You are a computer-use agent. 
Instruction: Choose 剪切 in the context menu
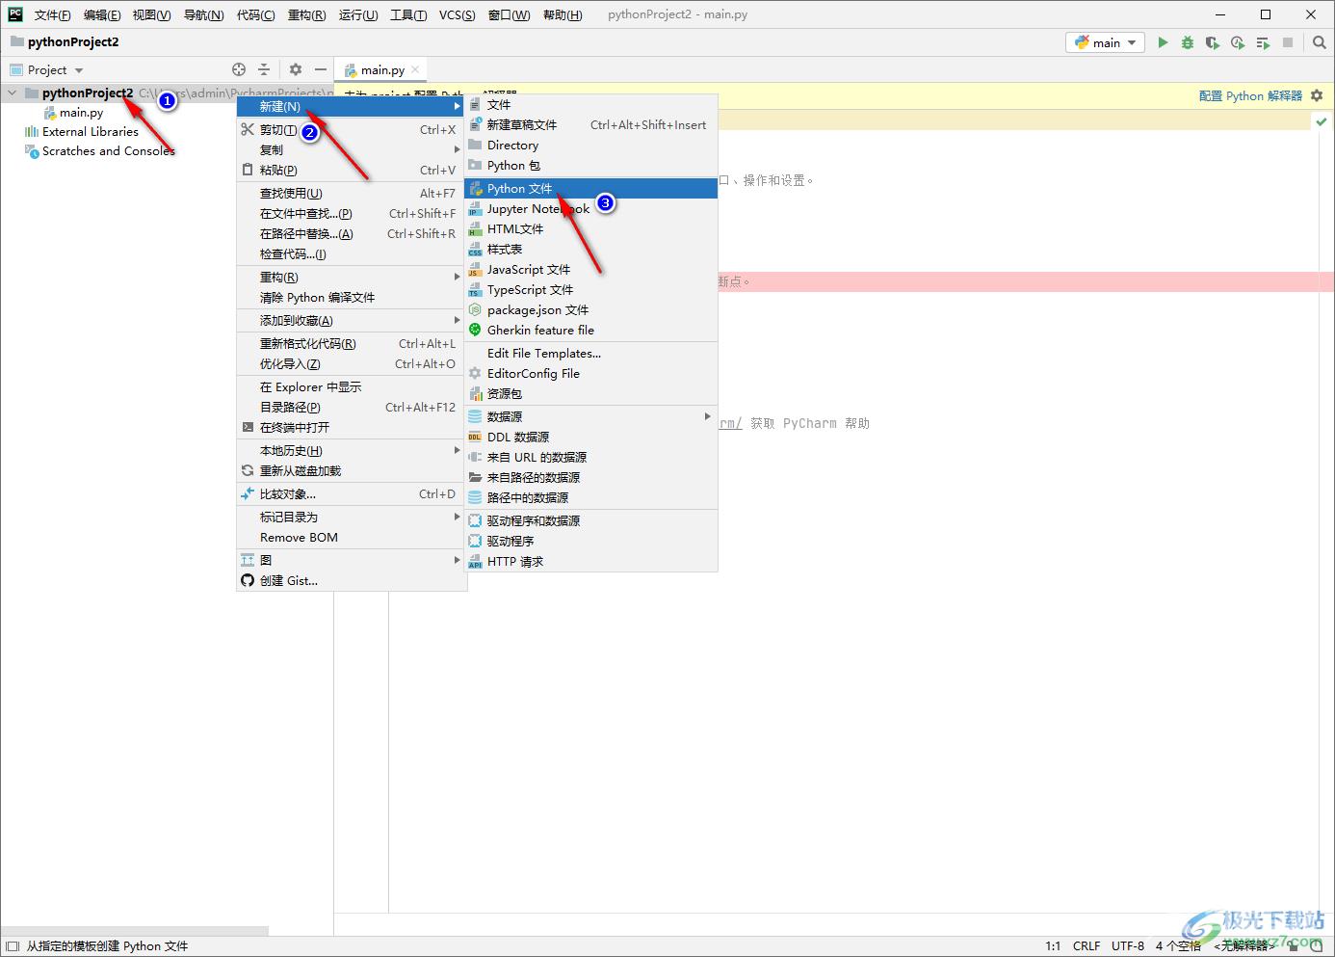coord(351,130)
